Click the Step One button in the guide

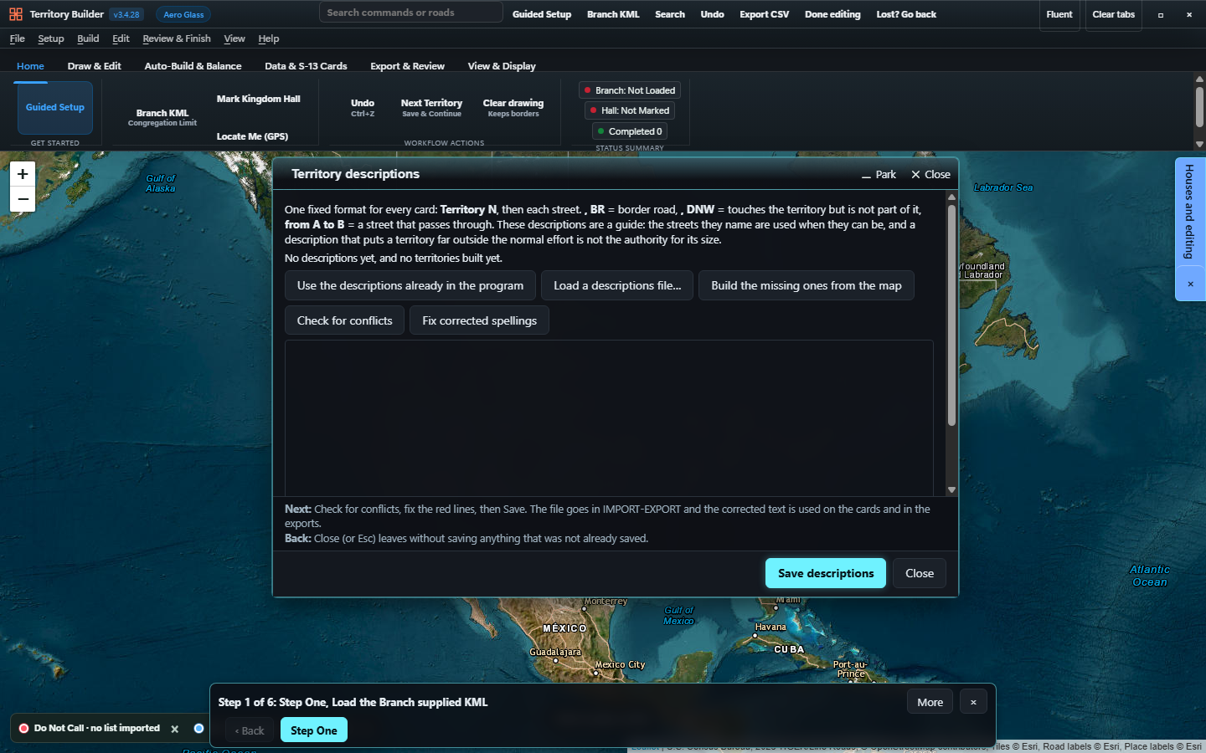314,730
